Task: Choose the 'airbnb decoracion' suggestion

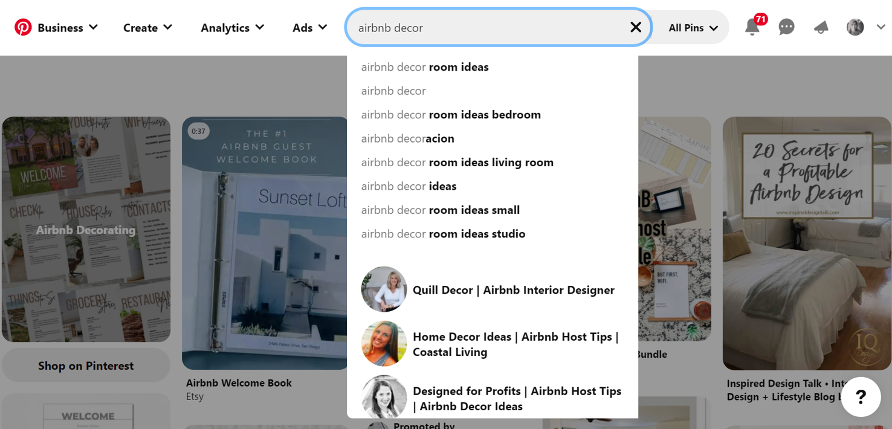Action: (x=407, y=138)
